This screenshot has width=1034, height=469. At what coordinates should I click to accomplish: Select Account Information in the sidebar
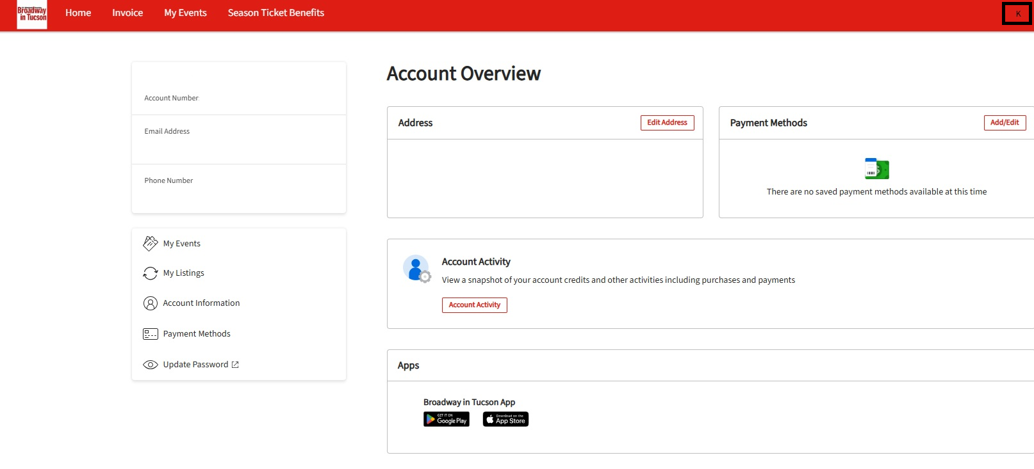201,303
